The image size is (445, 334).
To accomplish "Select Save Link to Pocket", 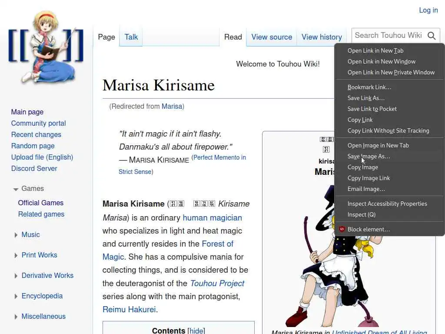I will click(389, 109).
